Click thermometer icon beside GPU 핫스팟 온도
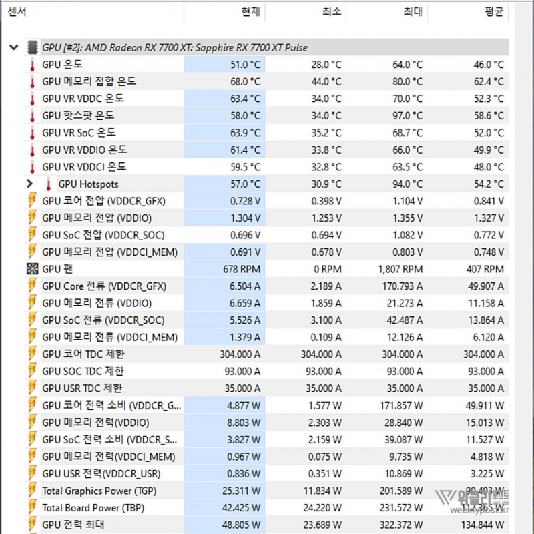This screenshot has height=534, width=534. coord(31,115)
